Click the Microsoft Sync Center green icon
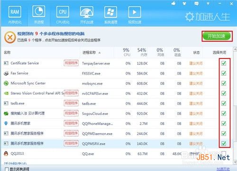 coord(6,83)
